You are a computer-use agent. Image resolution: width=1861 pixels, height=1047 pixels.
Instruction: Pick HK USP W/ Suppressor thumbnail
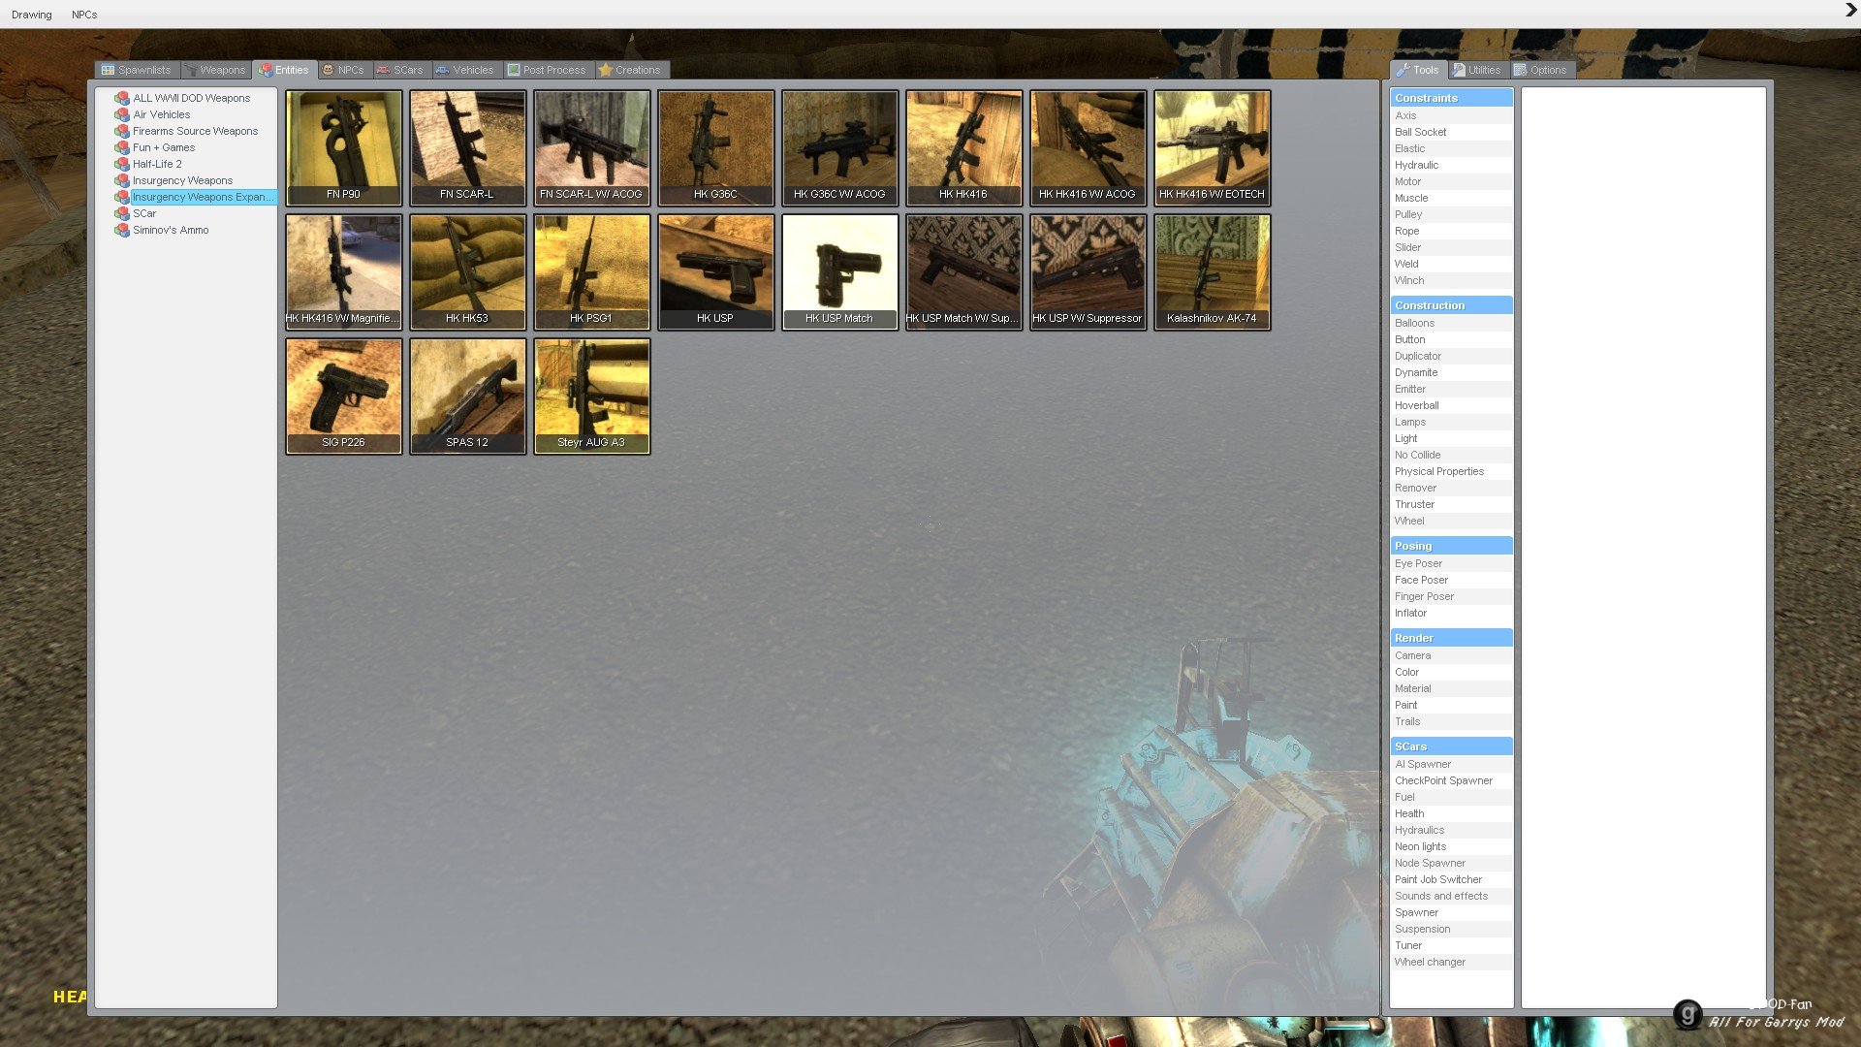coord(1088,271)
